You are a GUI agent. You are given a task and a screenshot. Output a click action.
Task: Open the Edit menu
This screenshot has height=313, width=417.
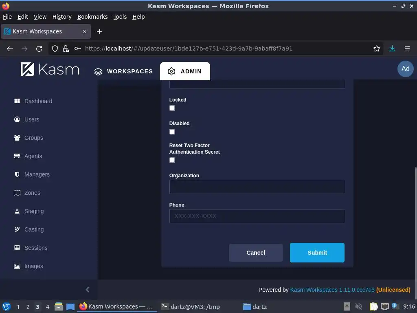23,17
